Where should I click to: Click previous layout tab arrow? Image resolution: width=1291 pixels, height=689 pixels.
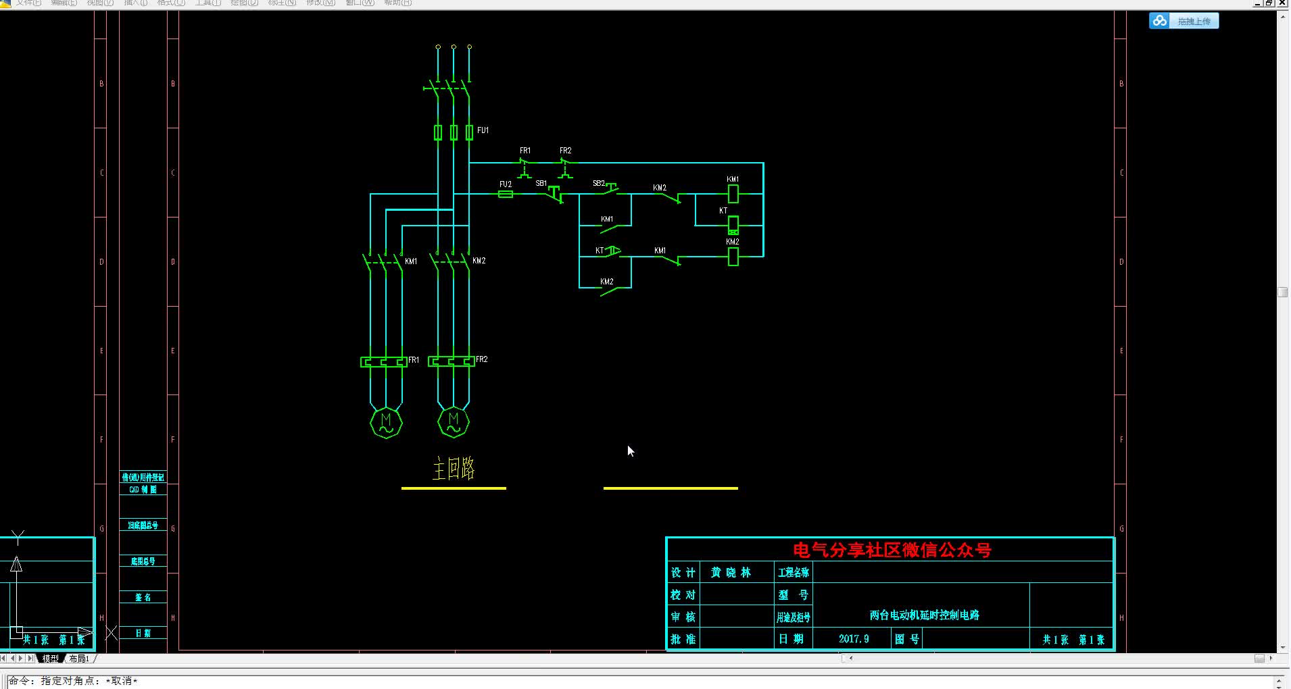point(13,658)
